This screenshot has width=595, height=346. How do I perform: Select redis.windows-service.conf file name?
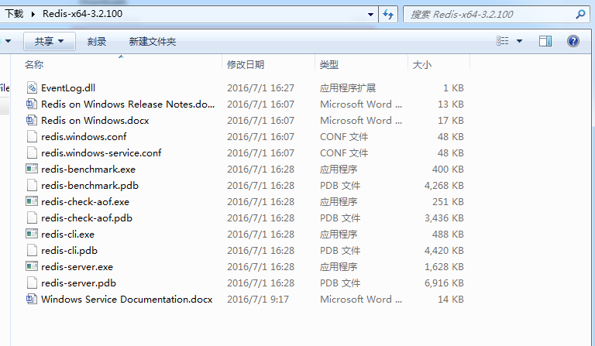[101, 153]
